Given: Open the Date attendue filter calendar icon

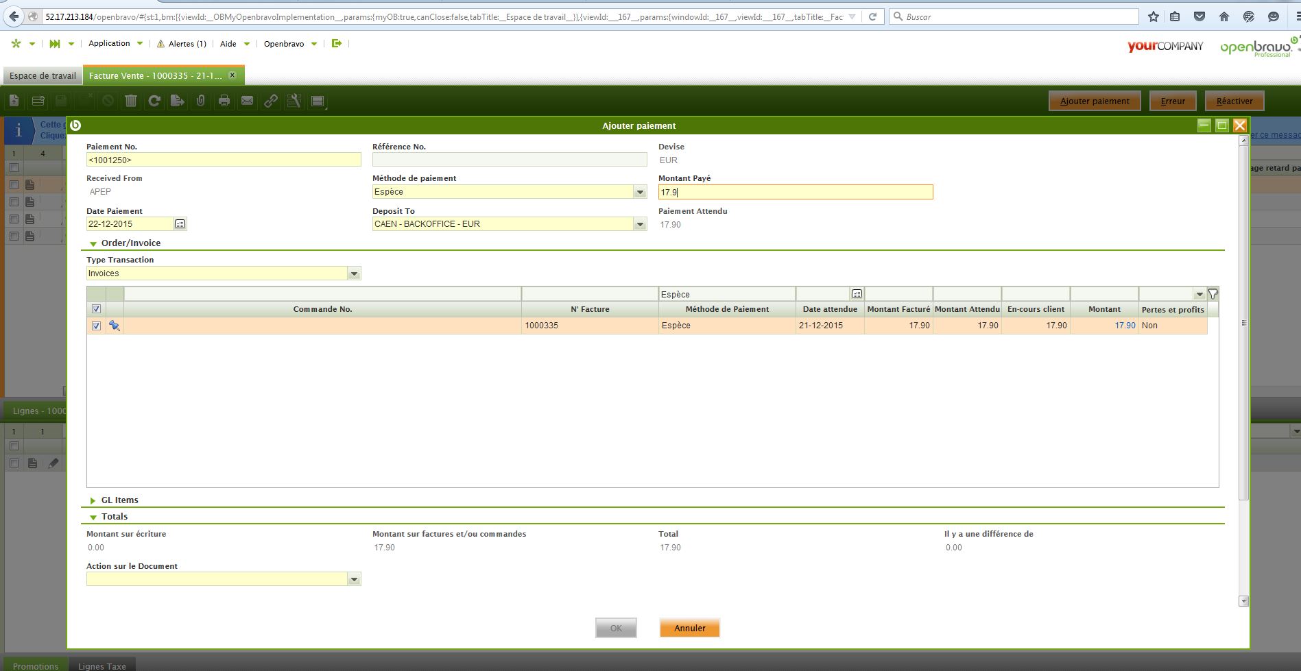Looking at the screenshot, I should 857,294.
